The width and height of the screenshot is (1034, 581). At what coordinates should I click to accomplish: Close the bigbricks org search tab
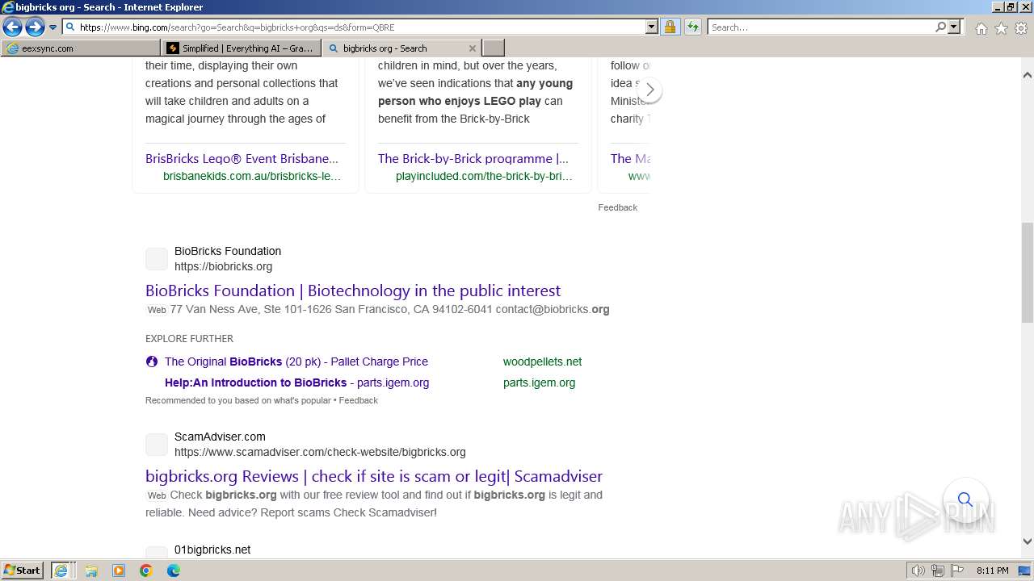[473, 48]
